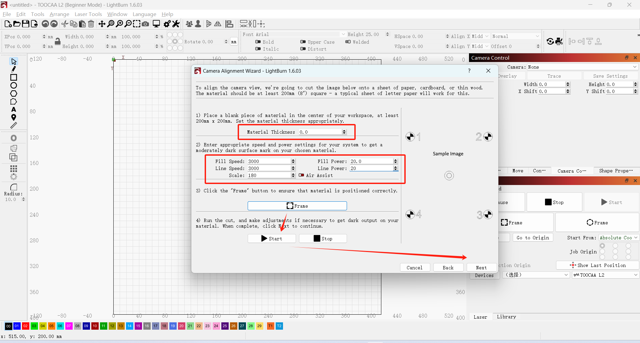Click the camera capture icon in toolbar
The height and width of the screenshot is (343, 640).
point(145,24)
